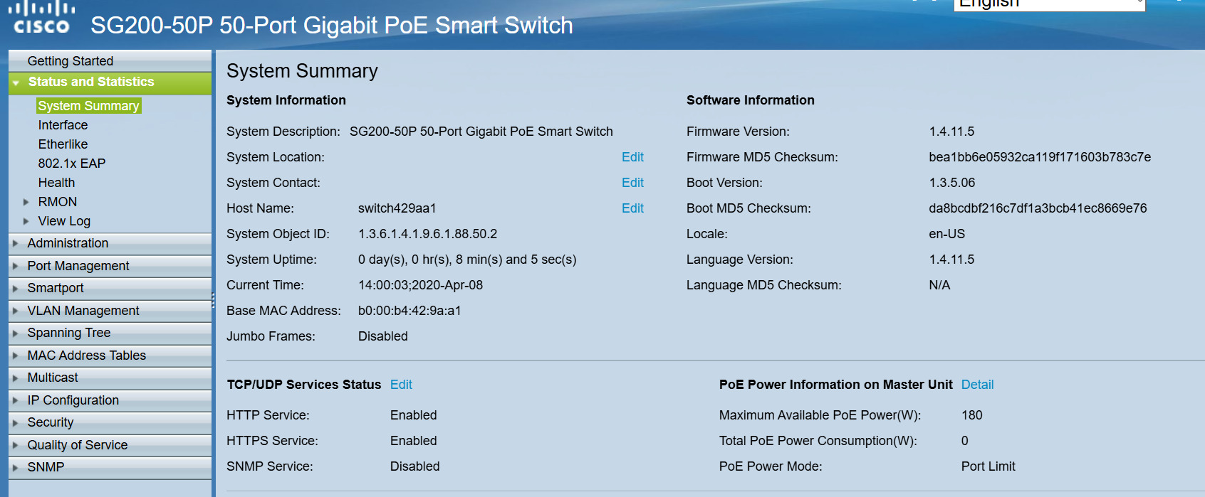Go to the Interface statistics page
The width and height of the screenshot is (1205, 497).
click(63, 125)
